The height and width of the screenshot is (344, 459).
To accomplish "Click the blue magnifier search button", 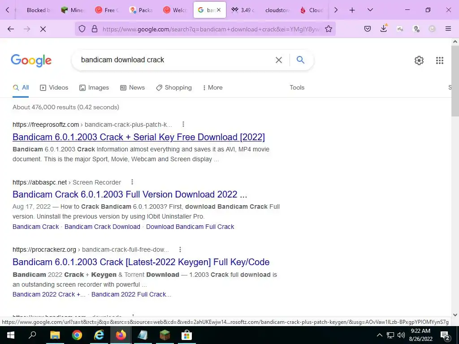I will click(x=300, y=60).
